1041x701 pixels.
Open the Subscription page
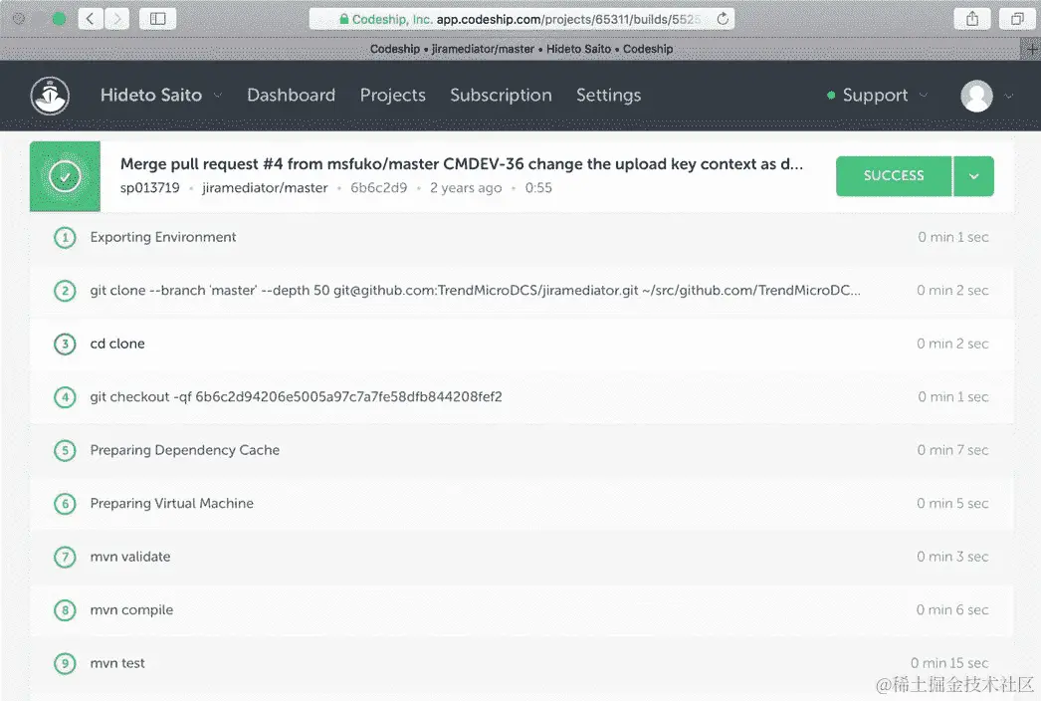[x=501, y=96]
